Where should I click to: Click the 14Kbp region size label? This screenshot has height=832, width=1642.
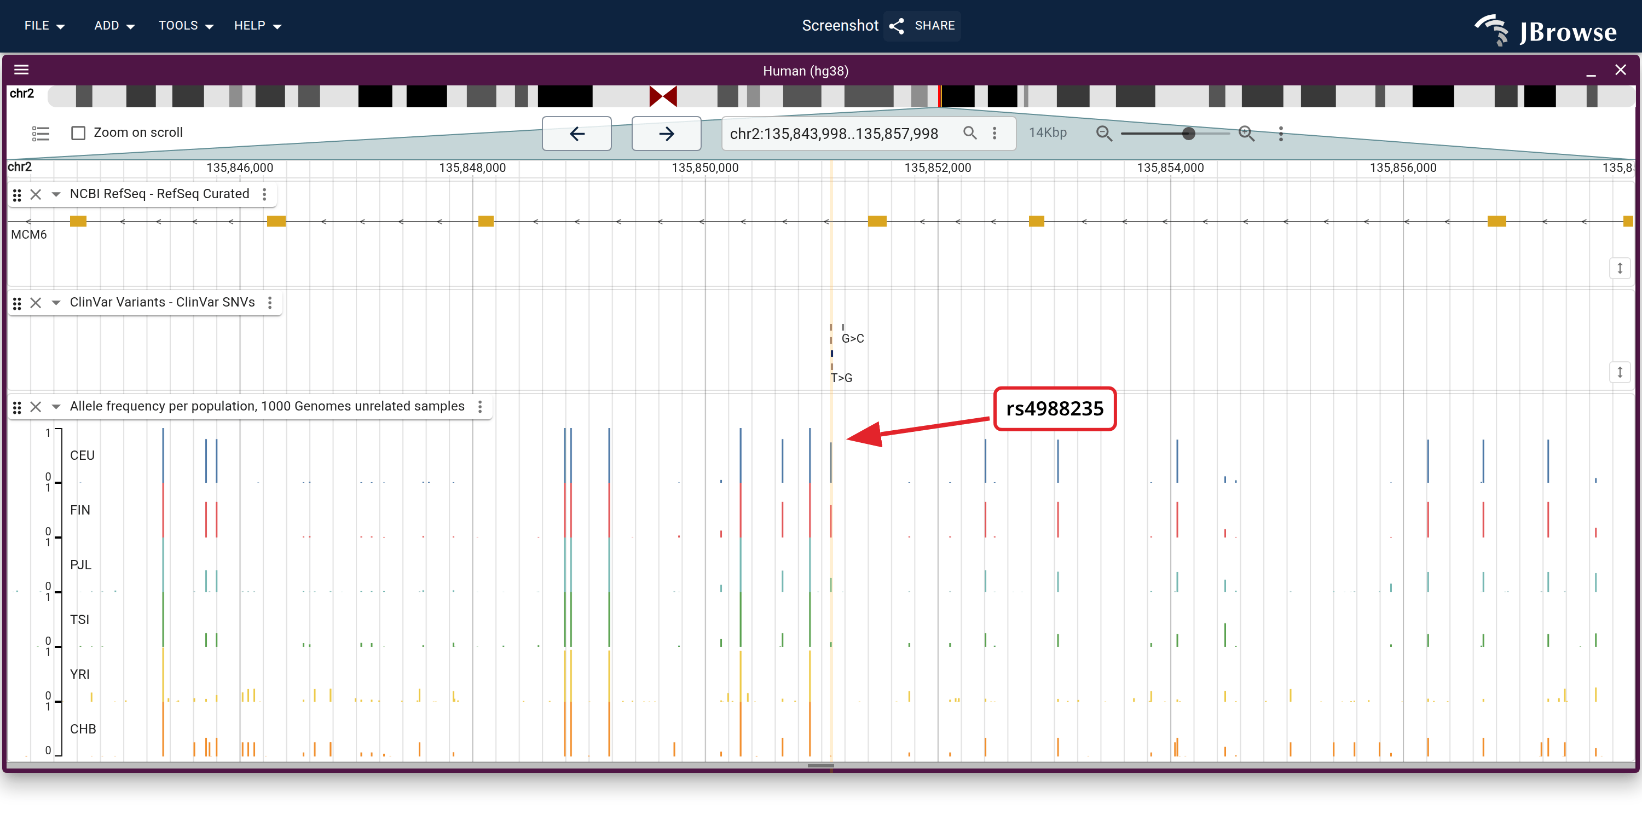click(x=1047, y=132)
